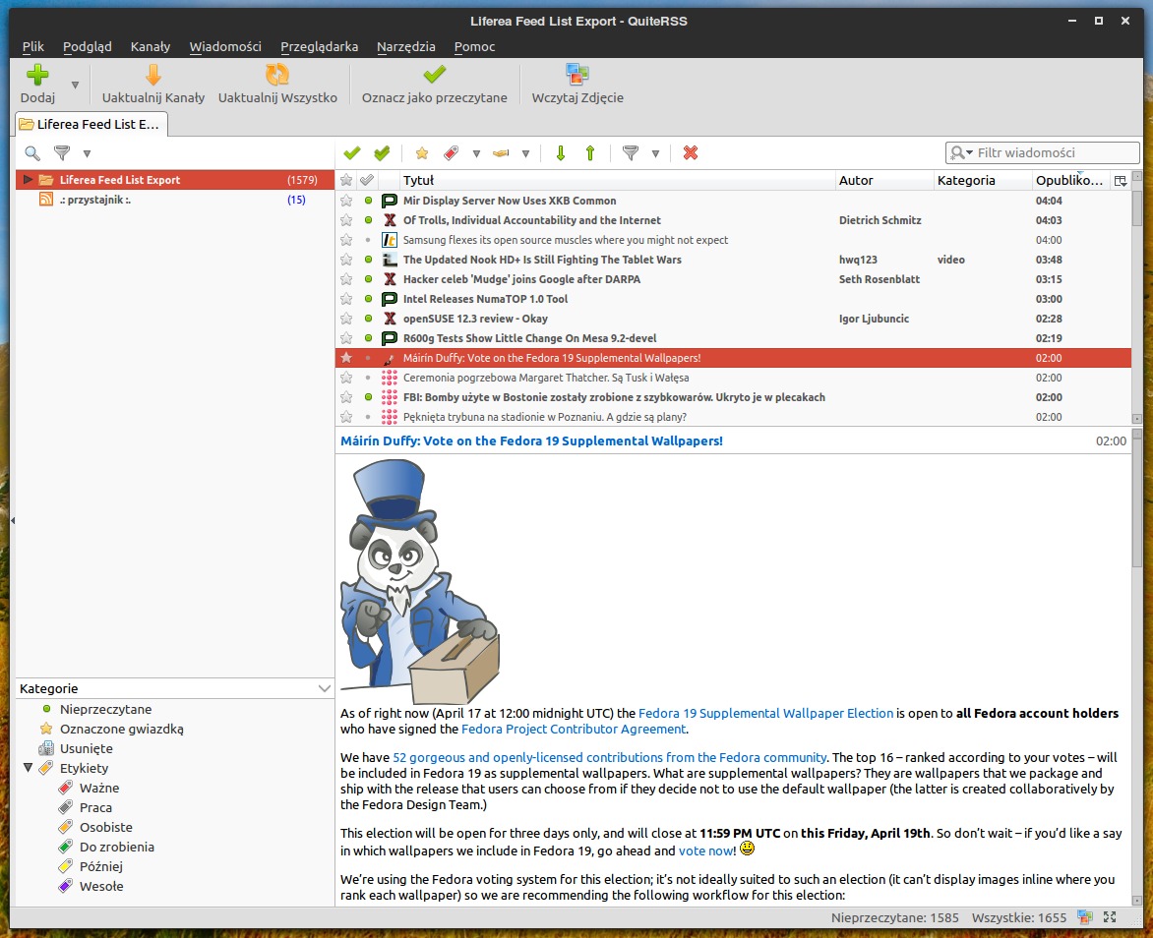Toggle star on selected Máirín Duffy row
The image size is (1153, 938).
(346, 358)
